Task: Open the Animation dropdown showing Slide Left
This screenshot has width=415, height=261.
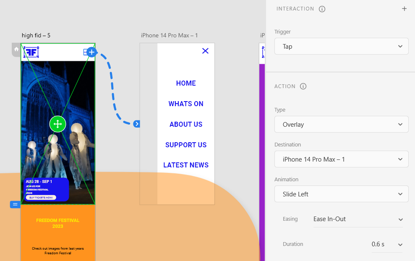Action: [341, 194]
